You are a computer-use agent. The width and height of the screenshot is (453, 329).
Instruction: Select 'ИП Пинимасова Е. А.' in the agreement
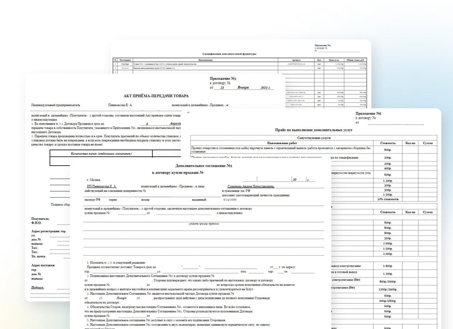coord(102,186)
